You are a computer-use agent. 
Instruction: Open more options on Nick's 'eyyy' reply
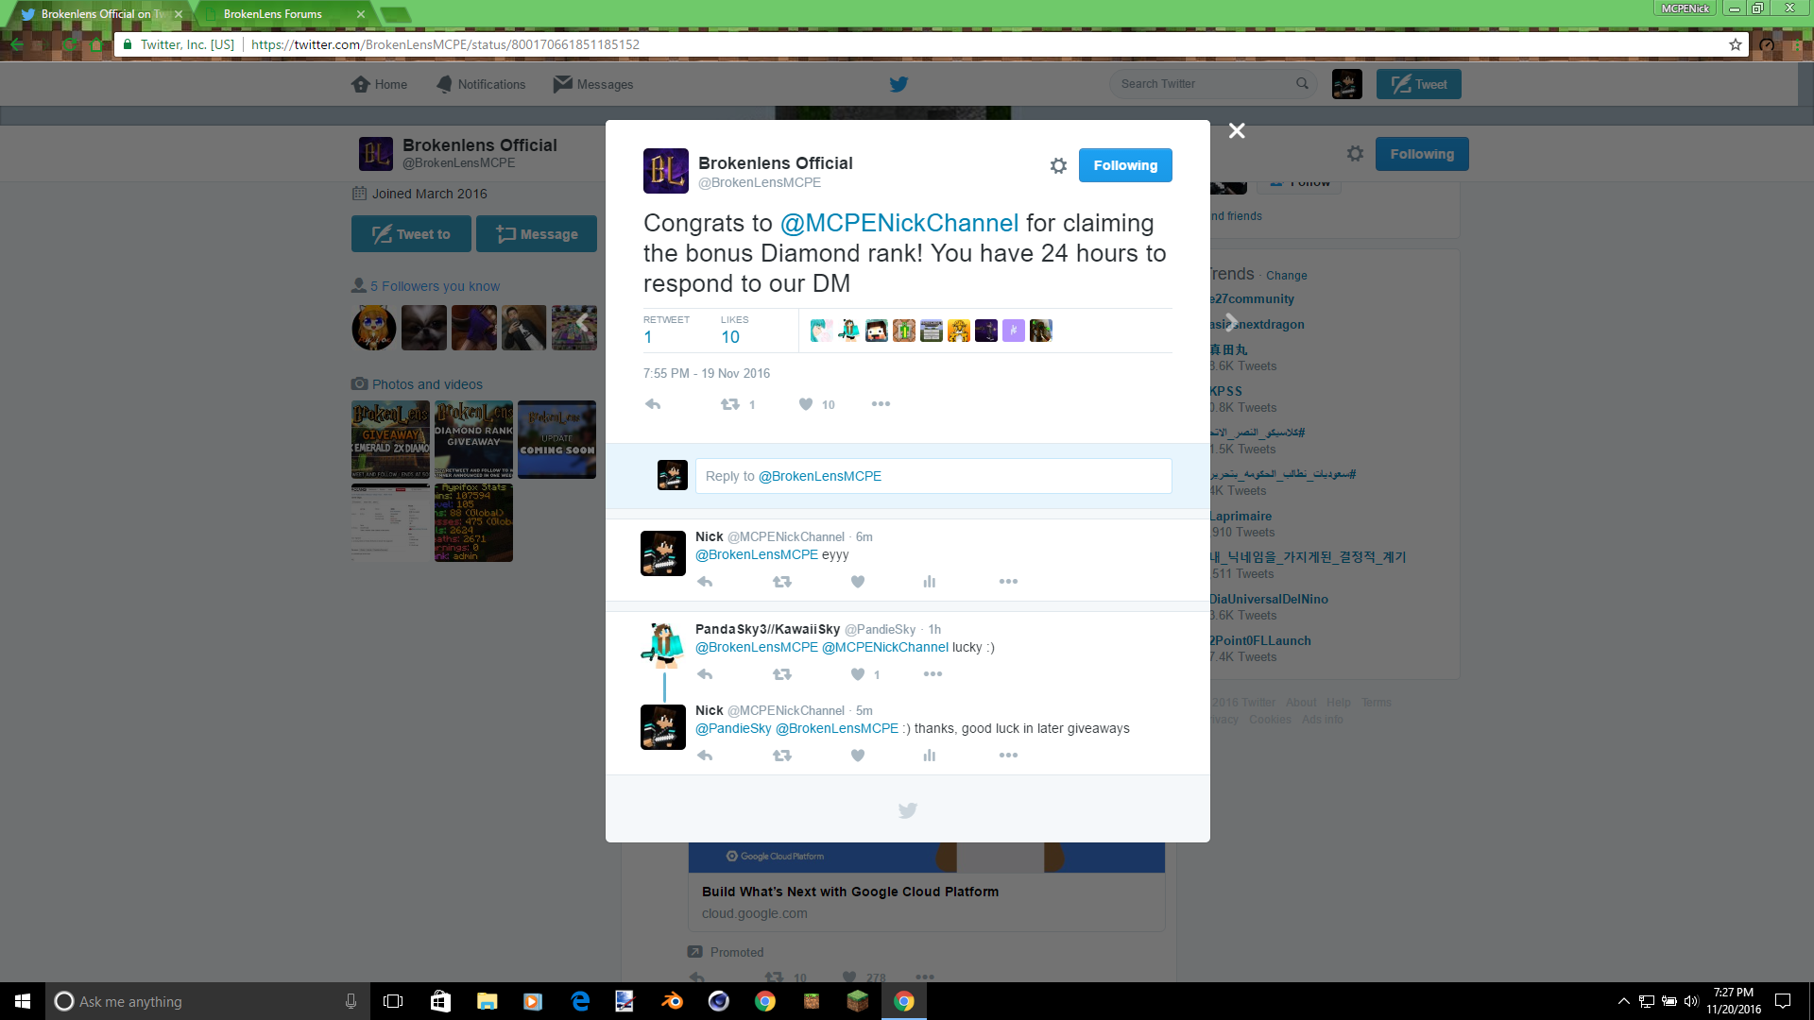(1008, 582)
